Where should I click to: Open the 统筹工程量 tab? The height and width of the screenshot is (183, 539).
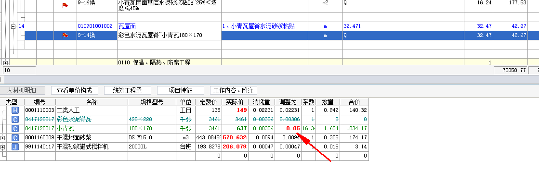pos(128,90)
